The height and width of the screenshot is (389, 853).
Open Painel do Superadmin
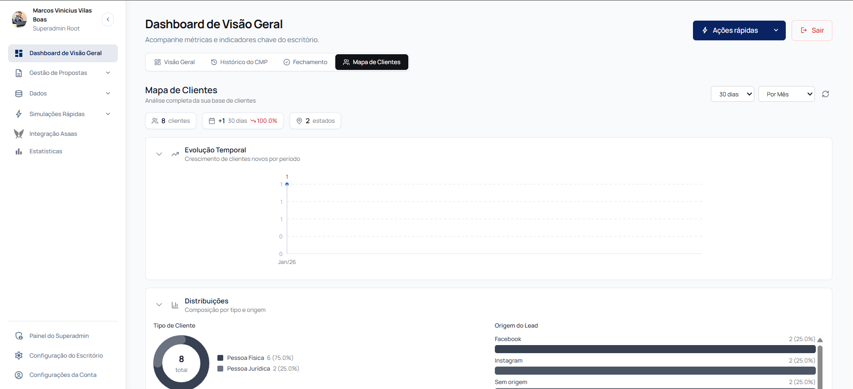(59, 336)
